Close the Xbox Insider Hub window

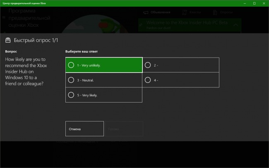[x=264, y=3]
